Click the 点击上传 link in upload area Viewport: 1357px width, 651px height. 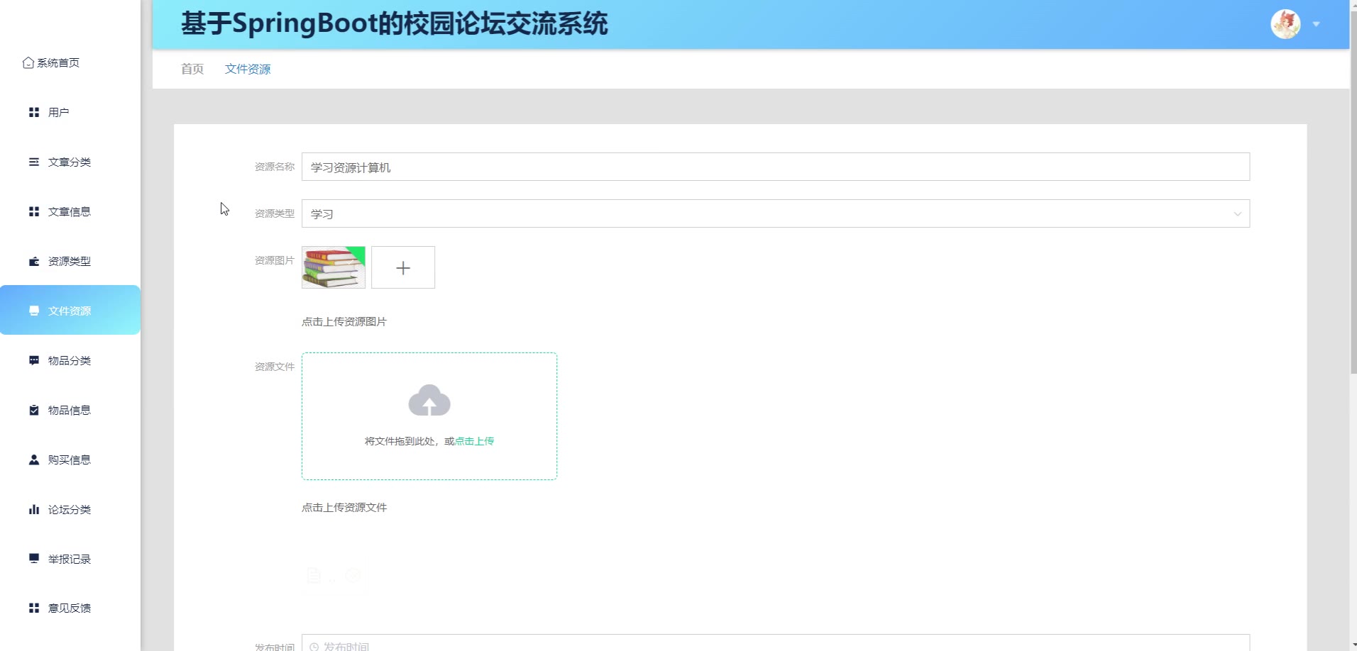[x=474, y=441]
